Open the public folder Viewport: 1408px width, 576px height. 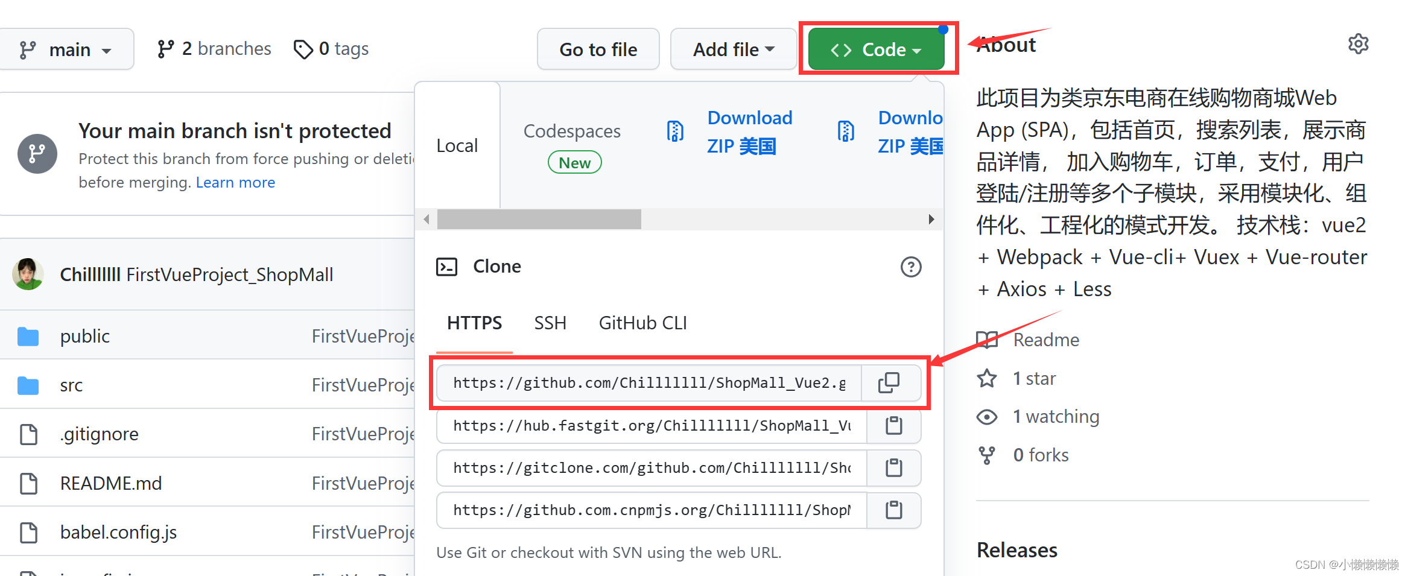[85, 336]
